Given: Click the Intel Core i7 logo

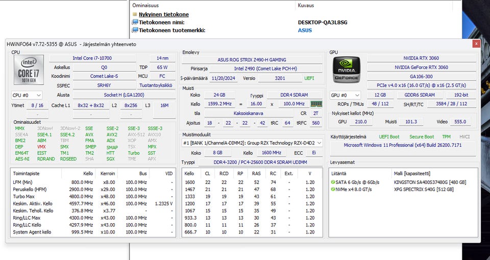Looking at the screenshot, I should pos(28,71).
